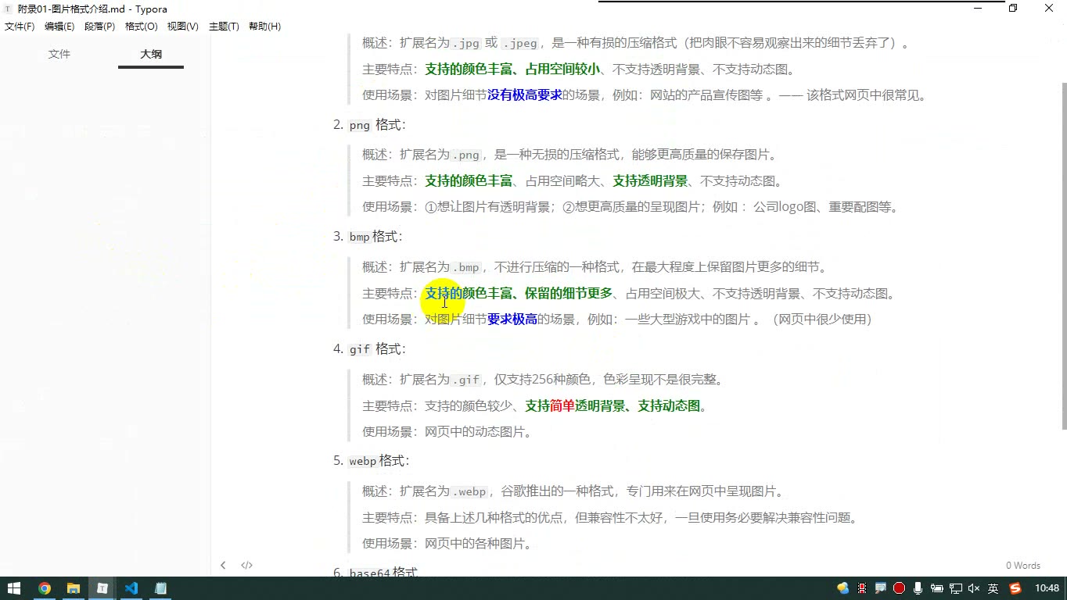
Task: Click the red recording stop tray icon
Action: 900,588
